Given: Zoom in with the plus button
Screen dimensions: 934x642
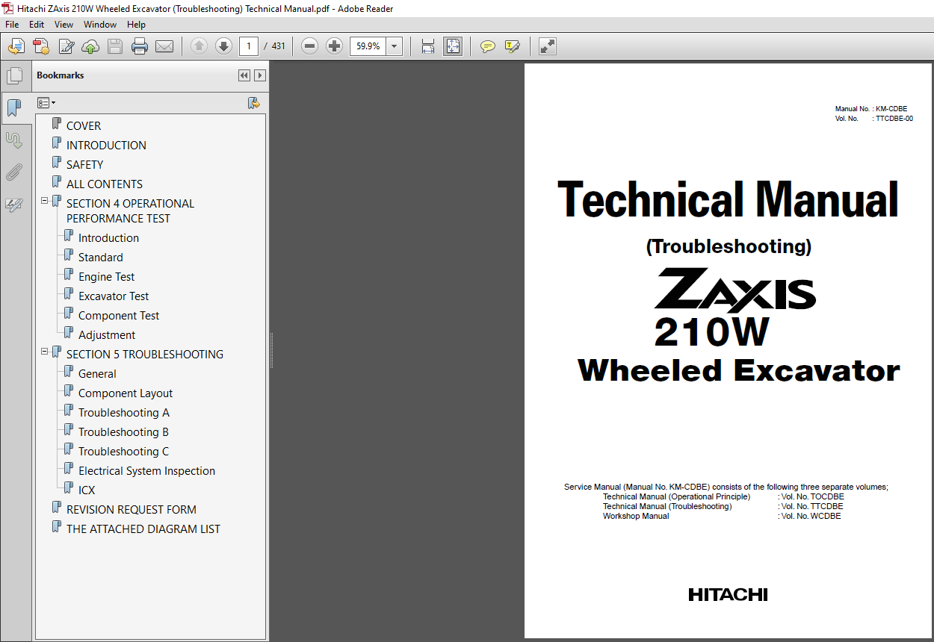Looking at the screenshot, I should point(335,46).
